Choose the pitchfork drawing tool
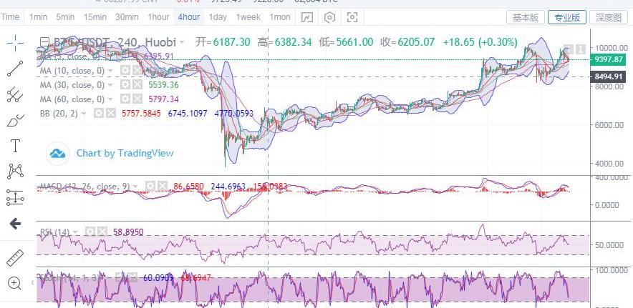The image size is (633, 308). point(15,94)
